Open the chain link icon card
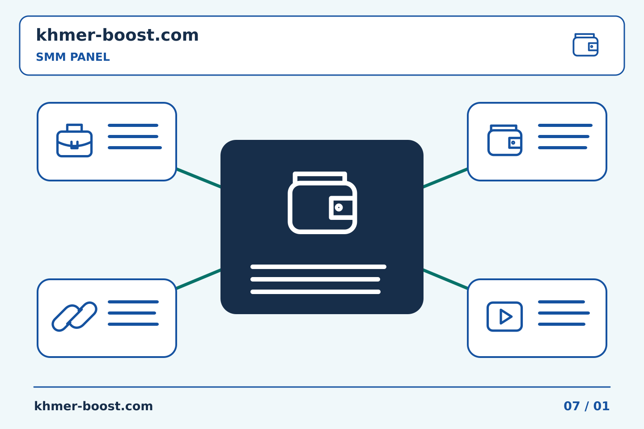 (x=107, y=318)
